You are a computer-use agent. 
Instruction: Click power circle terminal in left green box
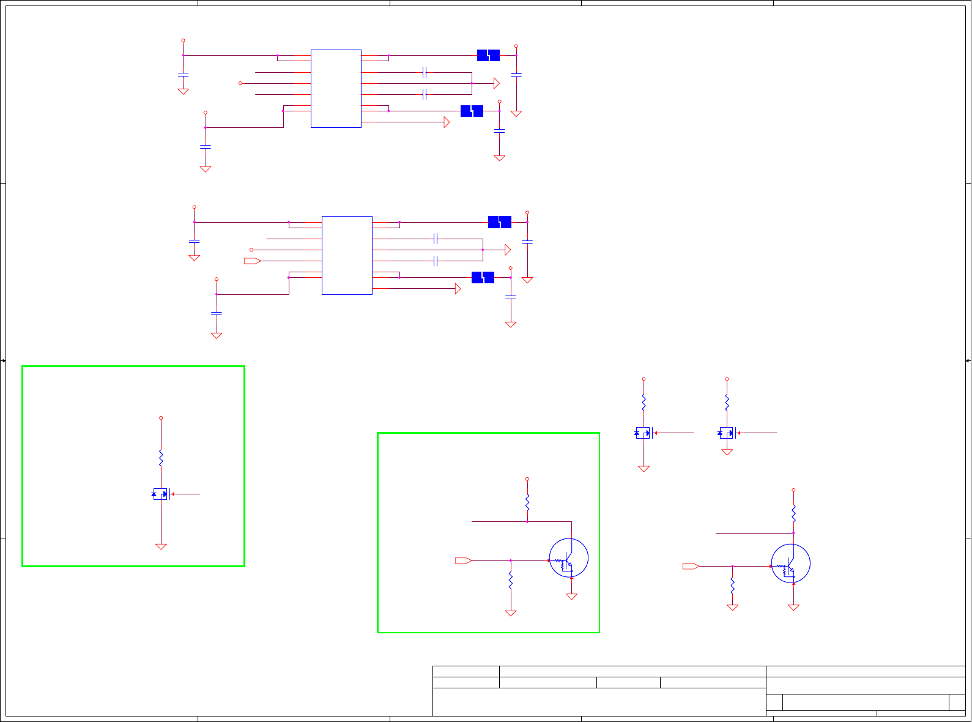161,418
